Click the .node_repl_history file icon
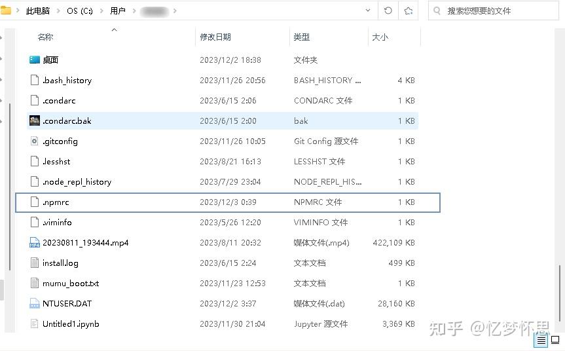Screen dimensions: 565x351 click(x=35, y=181)
